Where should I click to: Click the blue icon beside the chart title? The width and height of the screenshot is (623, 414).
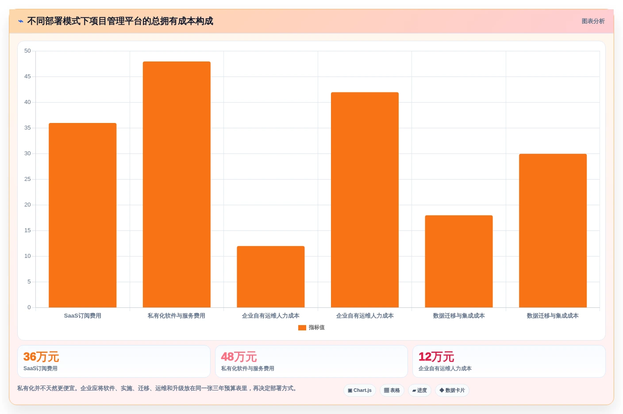[x=21, y=21]
